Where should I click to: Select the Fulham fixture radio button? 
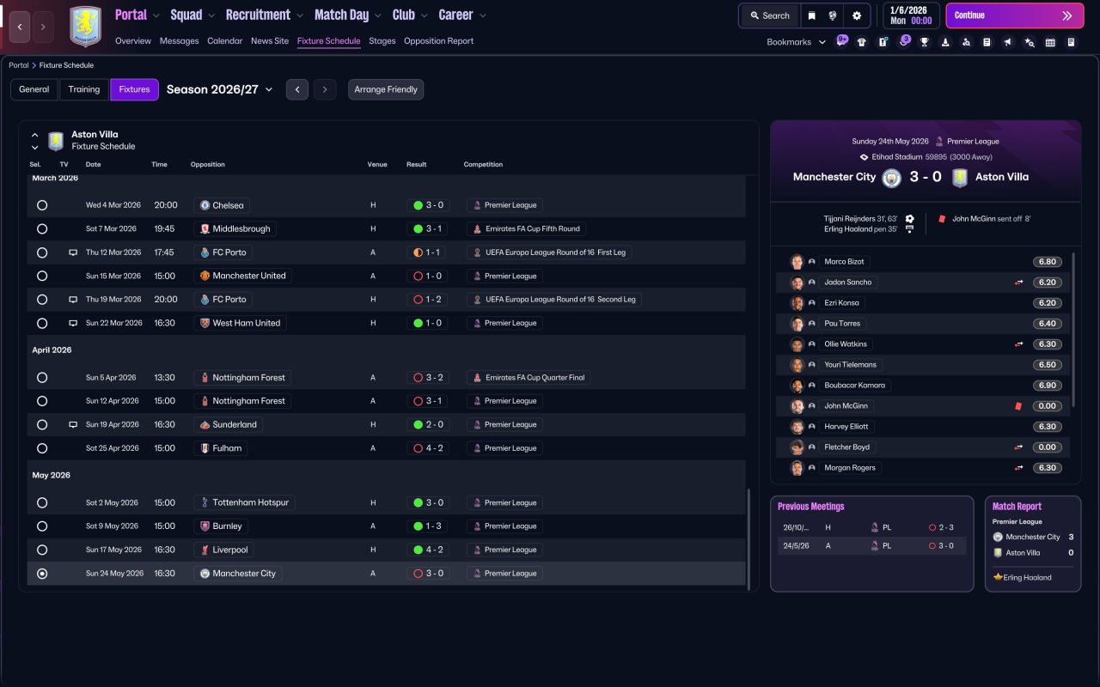point(42,448)
